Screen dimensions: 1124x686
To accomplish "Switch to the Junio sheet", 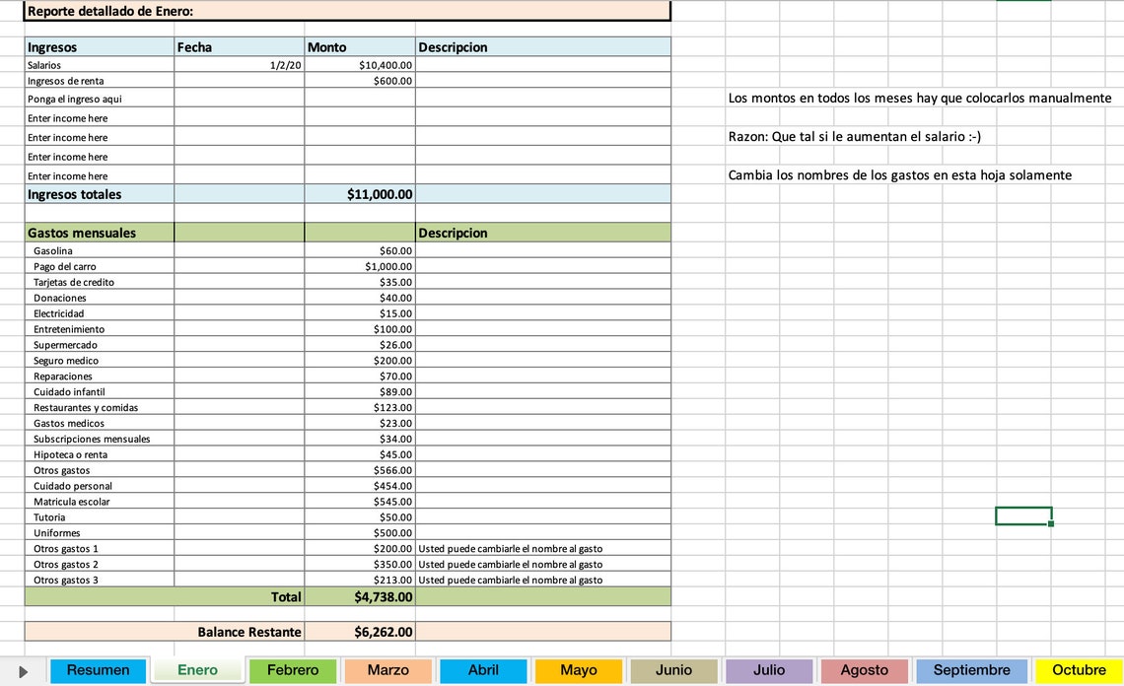I will (673, 670).
